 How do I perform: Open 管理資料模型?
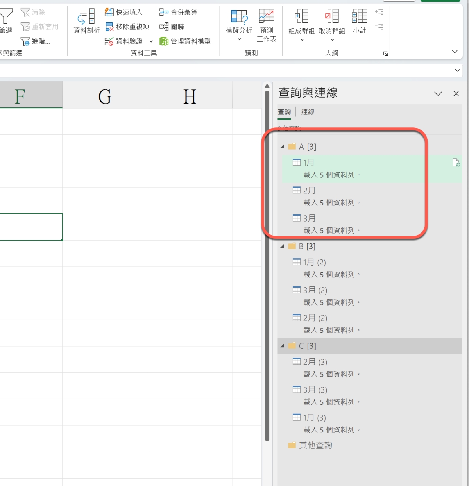tap(185, 41)
